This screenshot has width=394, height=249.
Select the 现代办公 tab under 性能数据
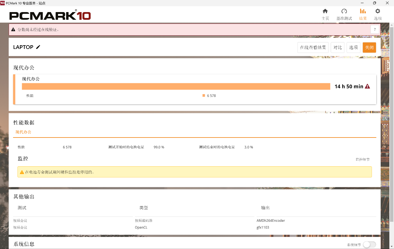click(x=24, y=132)
